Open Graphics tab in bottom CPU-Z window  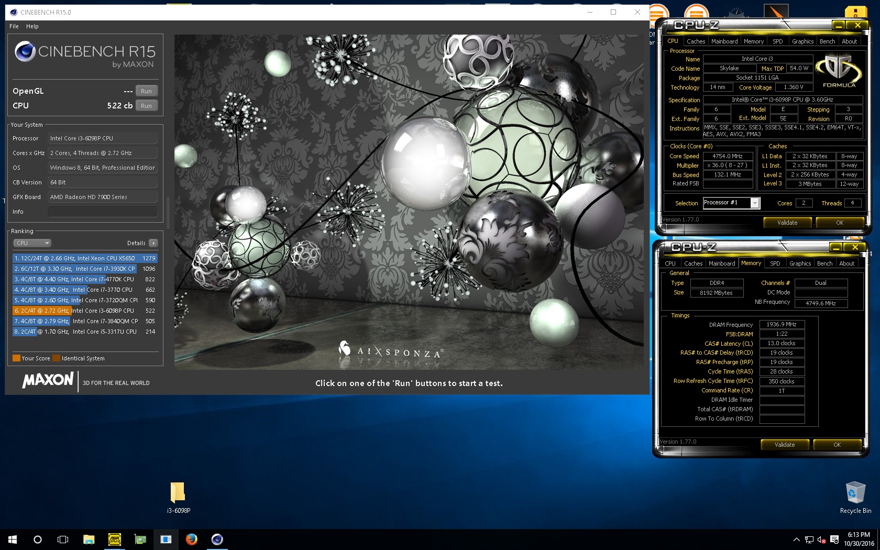(800, 263)
